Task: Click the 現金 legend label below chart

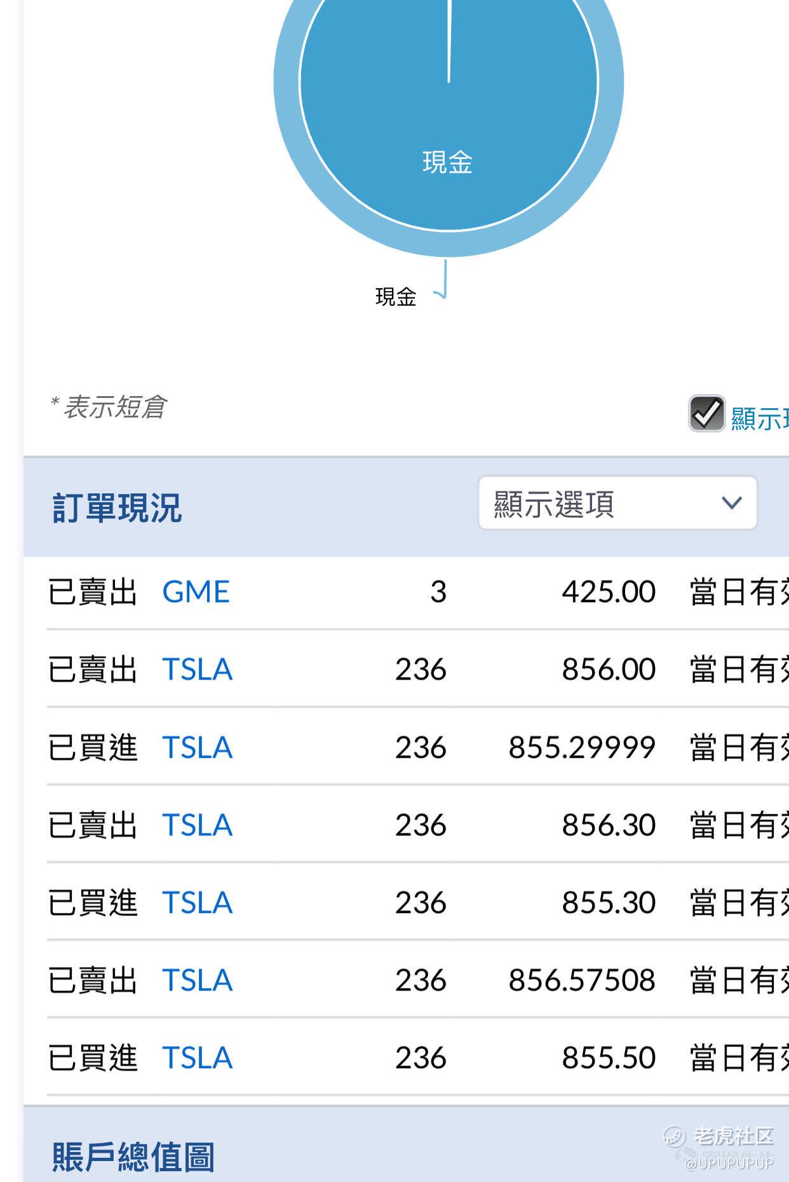Action: pos(395,297)
